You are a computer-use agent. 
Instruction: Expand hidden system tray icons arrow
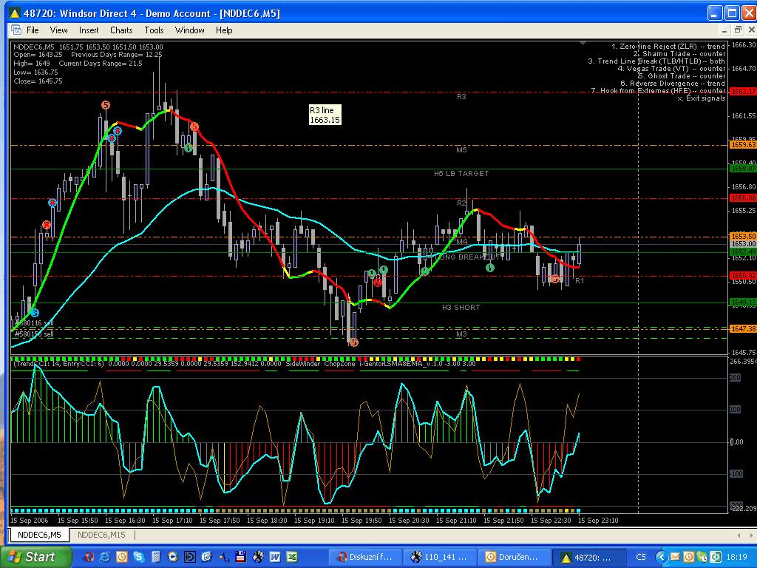coord(661,557)
